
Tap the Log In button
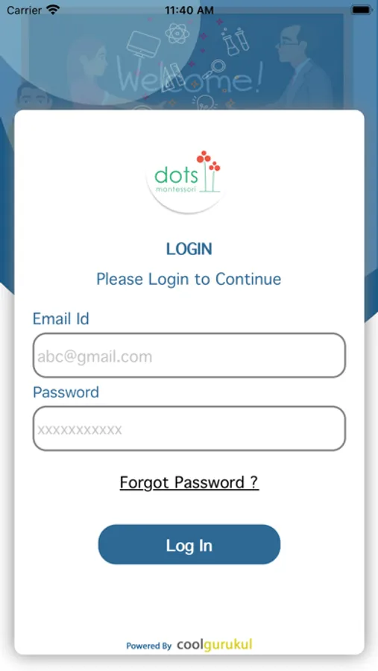pos(189,544)
